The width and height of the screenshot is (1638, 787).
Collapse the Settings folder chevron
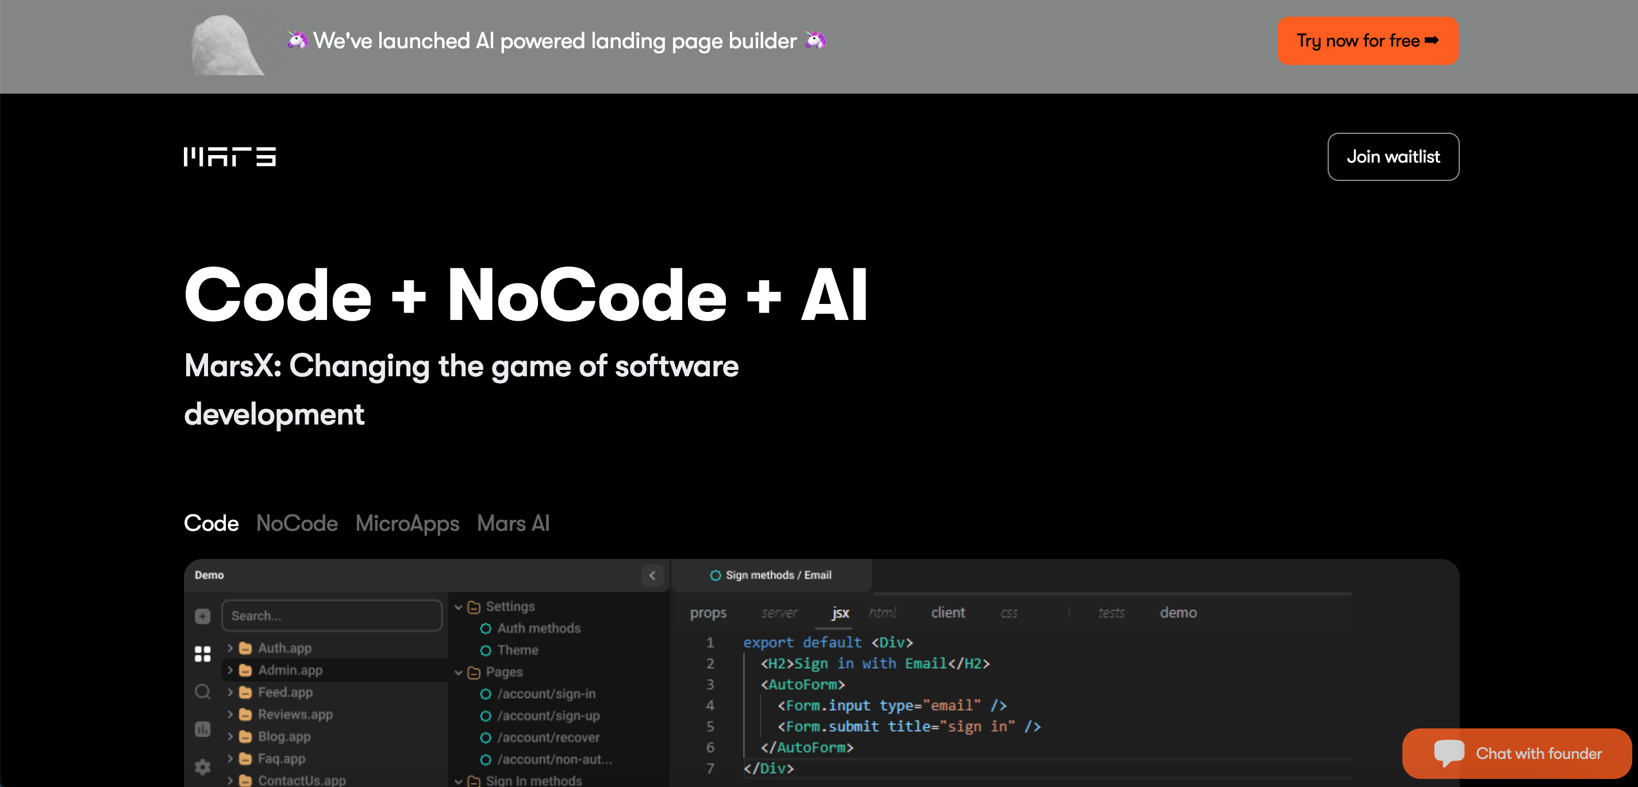(x=459, y=607)
